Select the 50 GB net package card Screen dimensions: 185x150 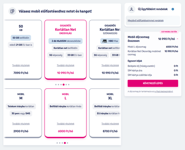tap(22, 50)
